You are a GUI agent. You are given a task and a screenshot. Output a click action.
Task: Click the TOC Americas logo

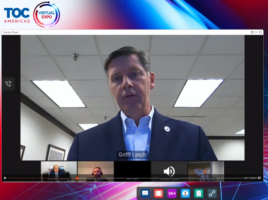[x=17, y=15]
